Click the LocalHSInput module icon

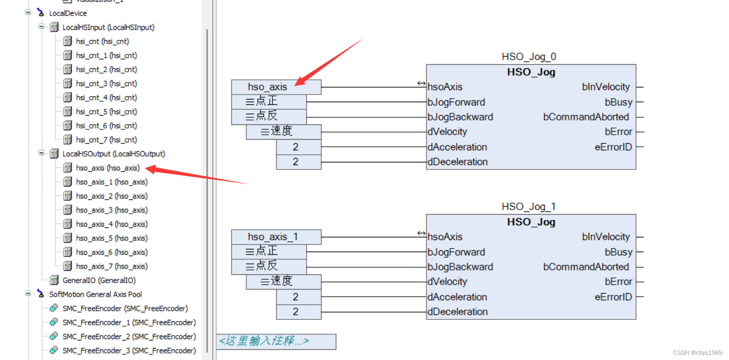point(54,27)
